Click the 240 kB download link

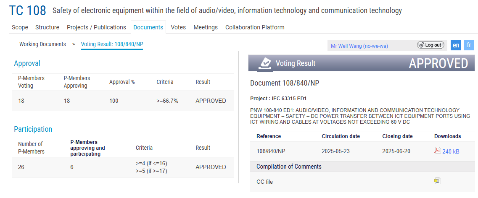point(451,151)
